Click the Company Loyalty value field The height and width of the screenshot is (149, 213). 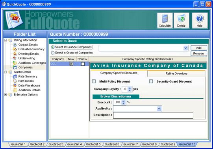[125, 89]
